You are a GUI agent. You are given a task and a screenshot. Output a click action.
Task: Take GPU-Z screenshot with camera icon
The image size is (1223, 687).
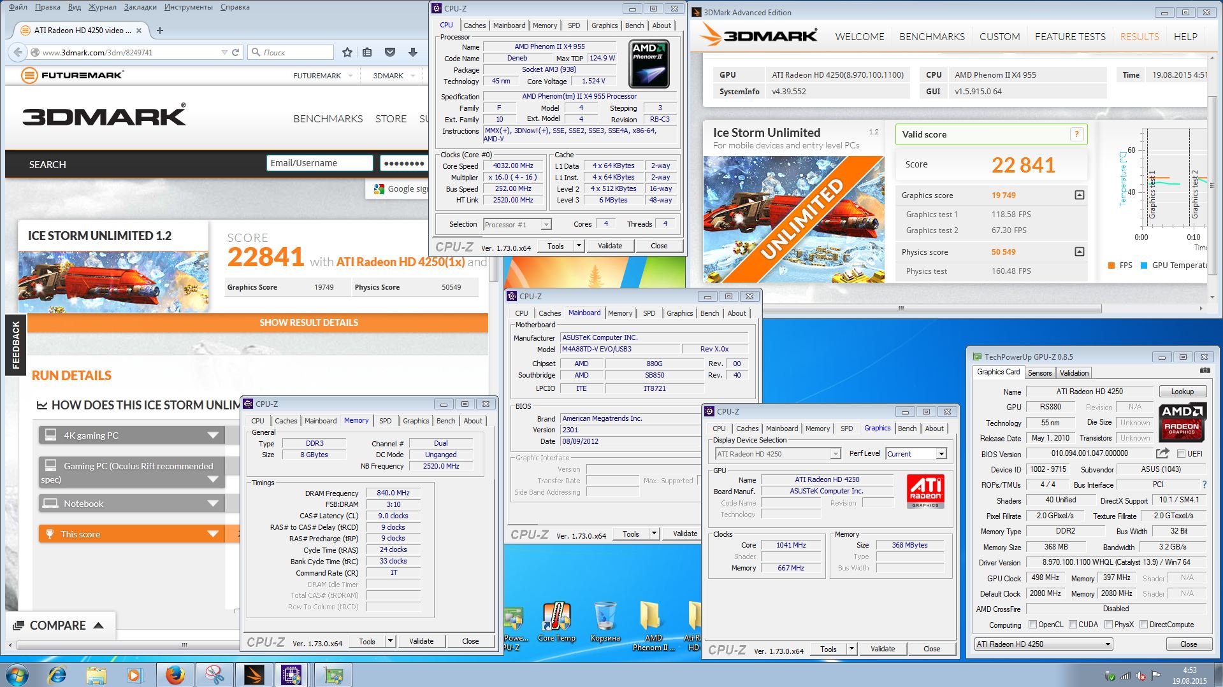click(1205, 371)
